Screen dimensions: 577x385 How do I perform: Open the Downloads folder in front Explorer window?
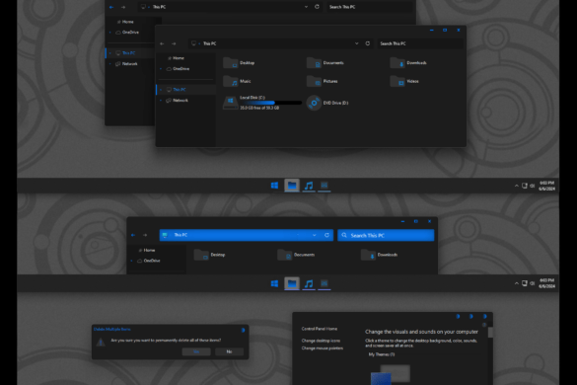click(408, 63)
